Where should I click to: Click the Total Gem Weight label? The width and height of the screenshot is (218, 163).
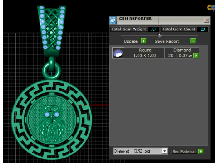point(129,29)
